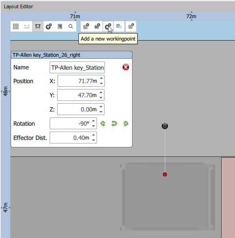Click Add a new workingpoint icon
Viewport: 235px width, 238px height.
[108, 26]
